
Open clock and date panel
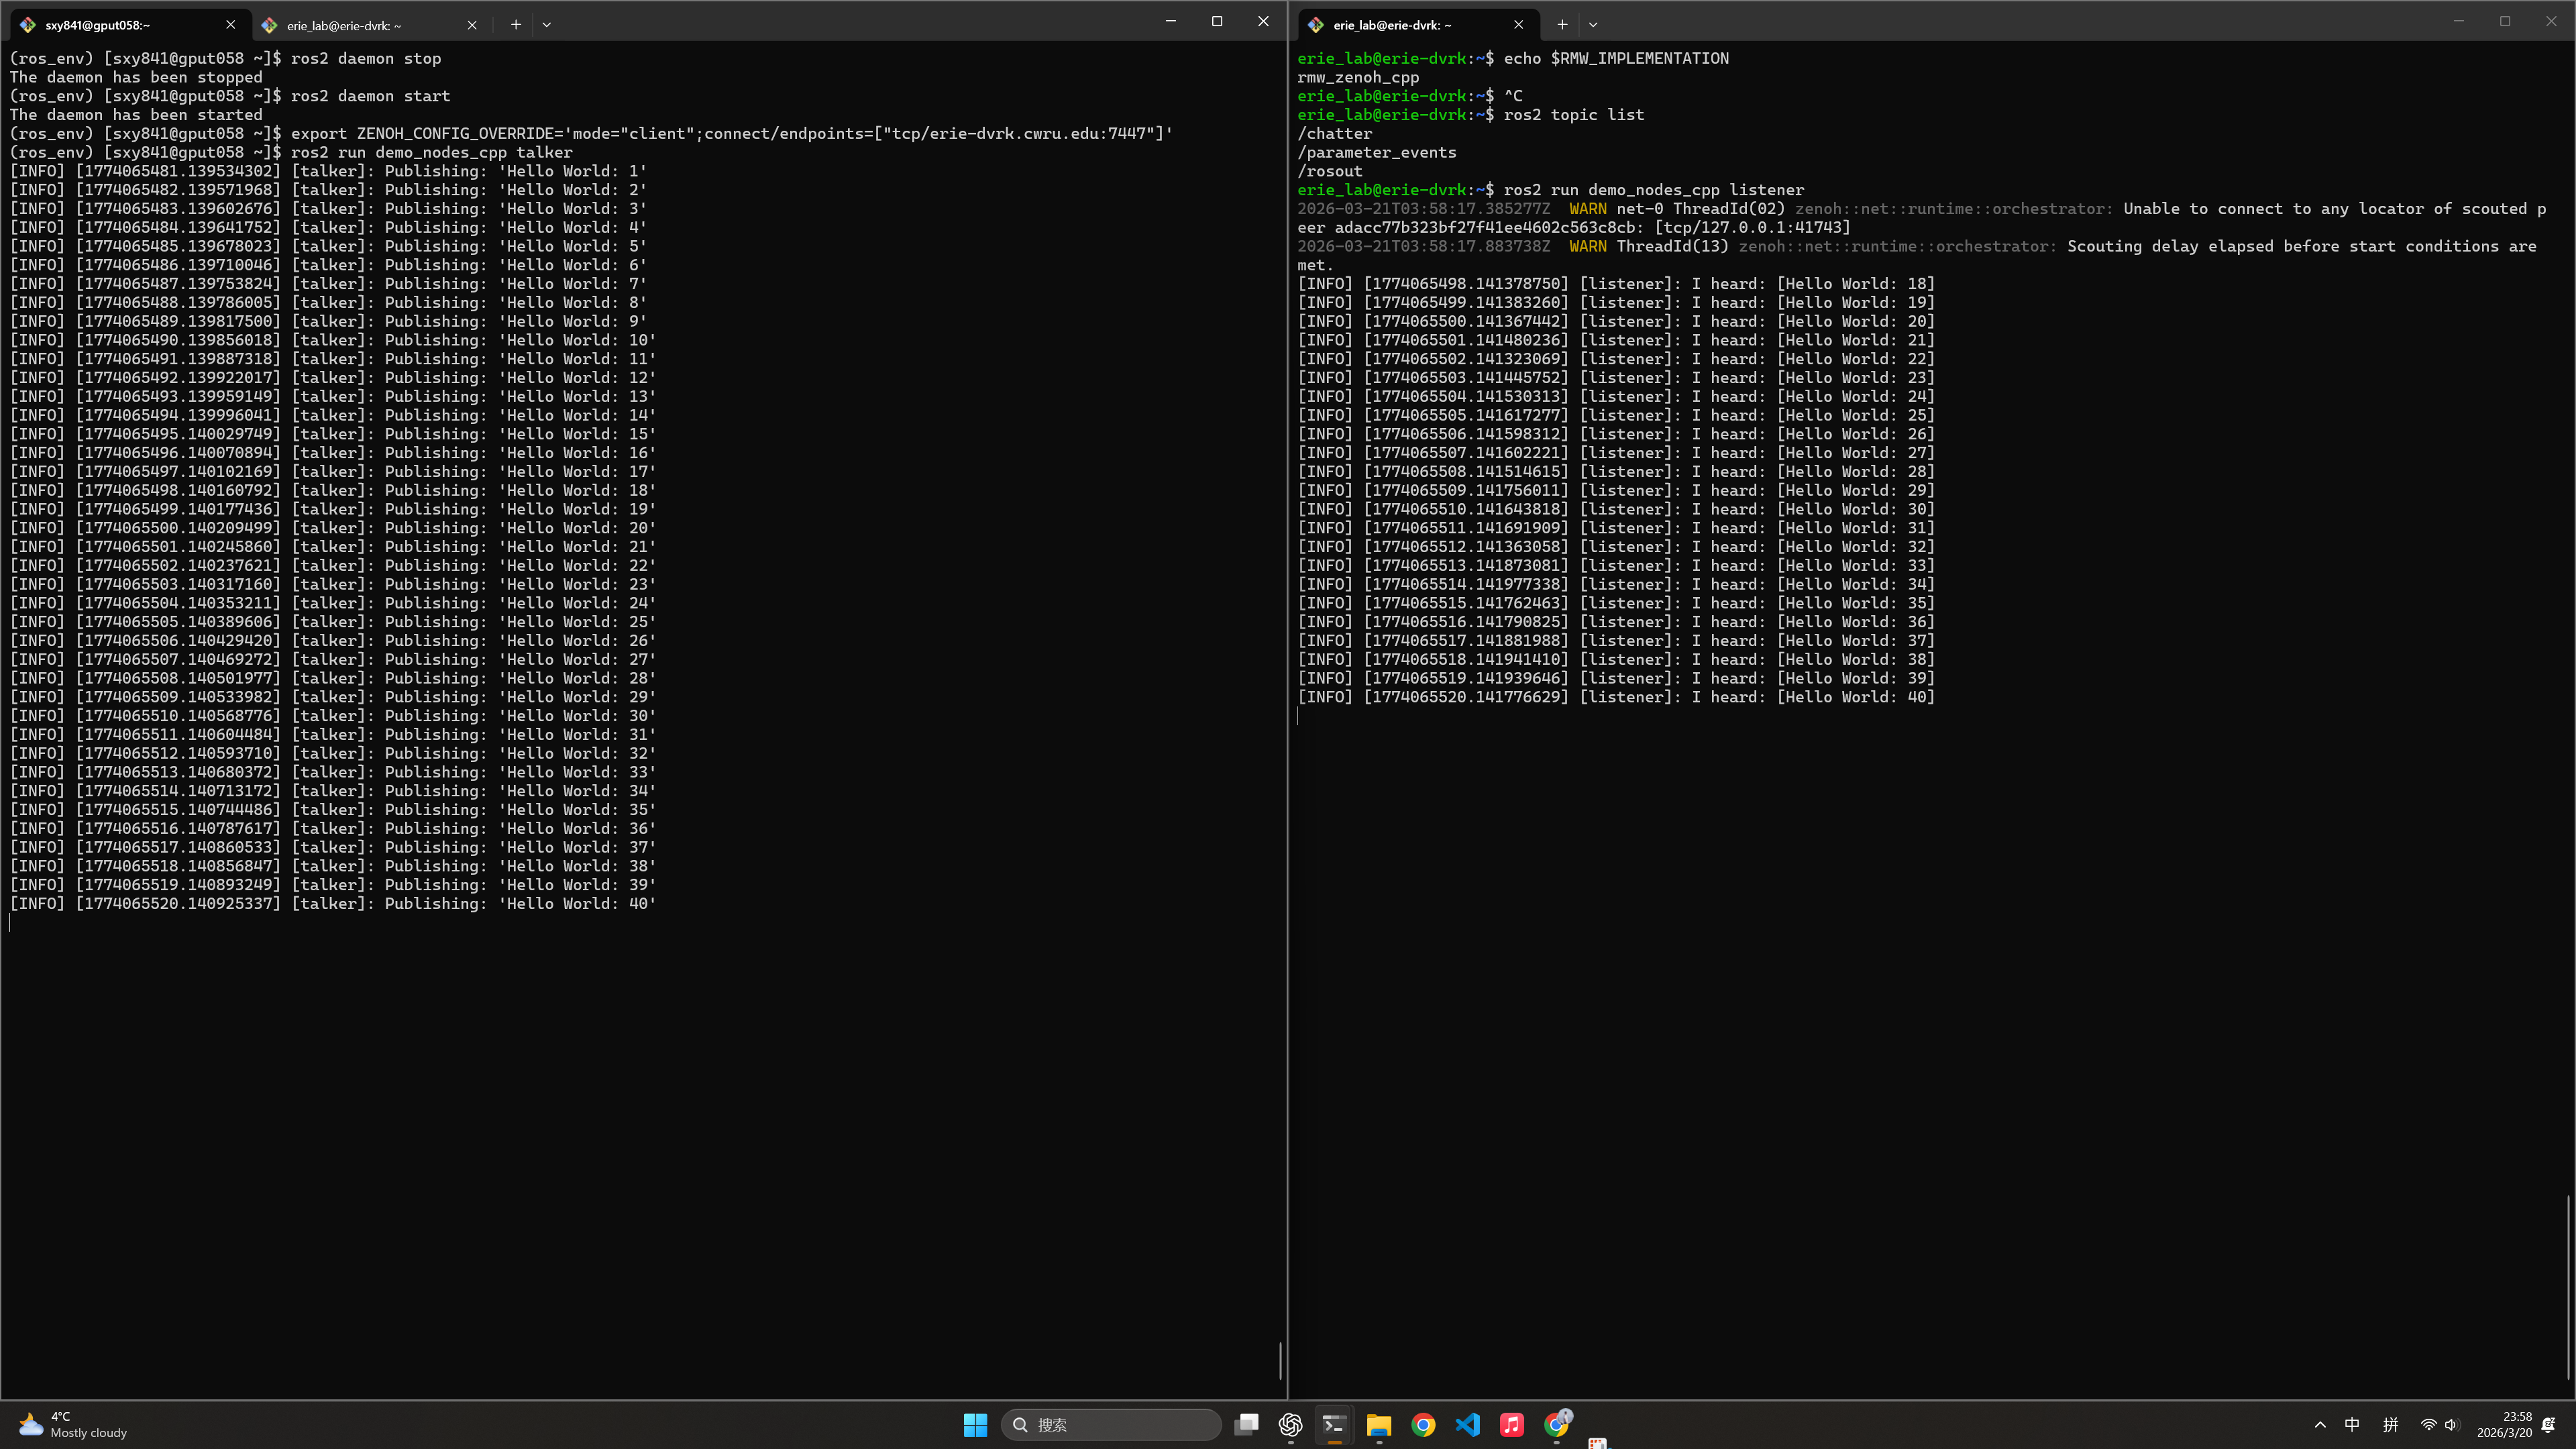(2504, 1425)
